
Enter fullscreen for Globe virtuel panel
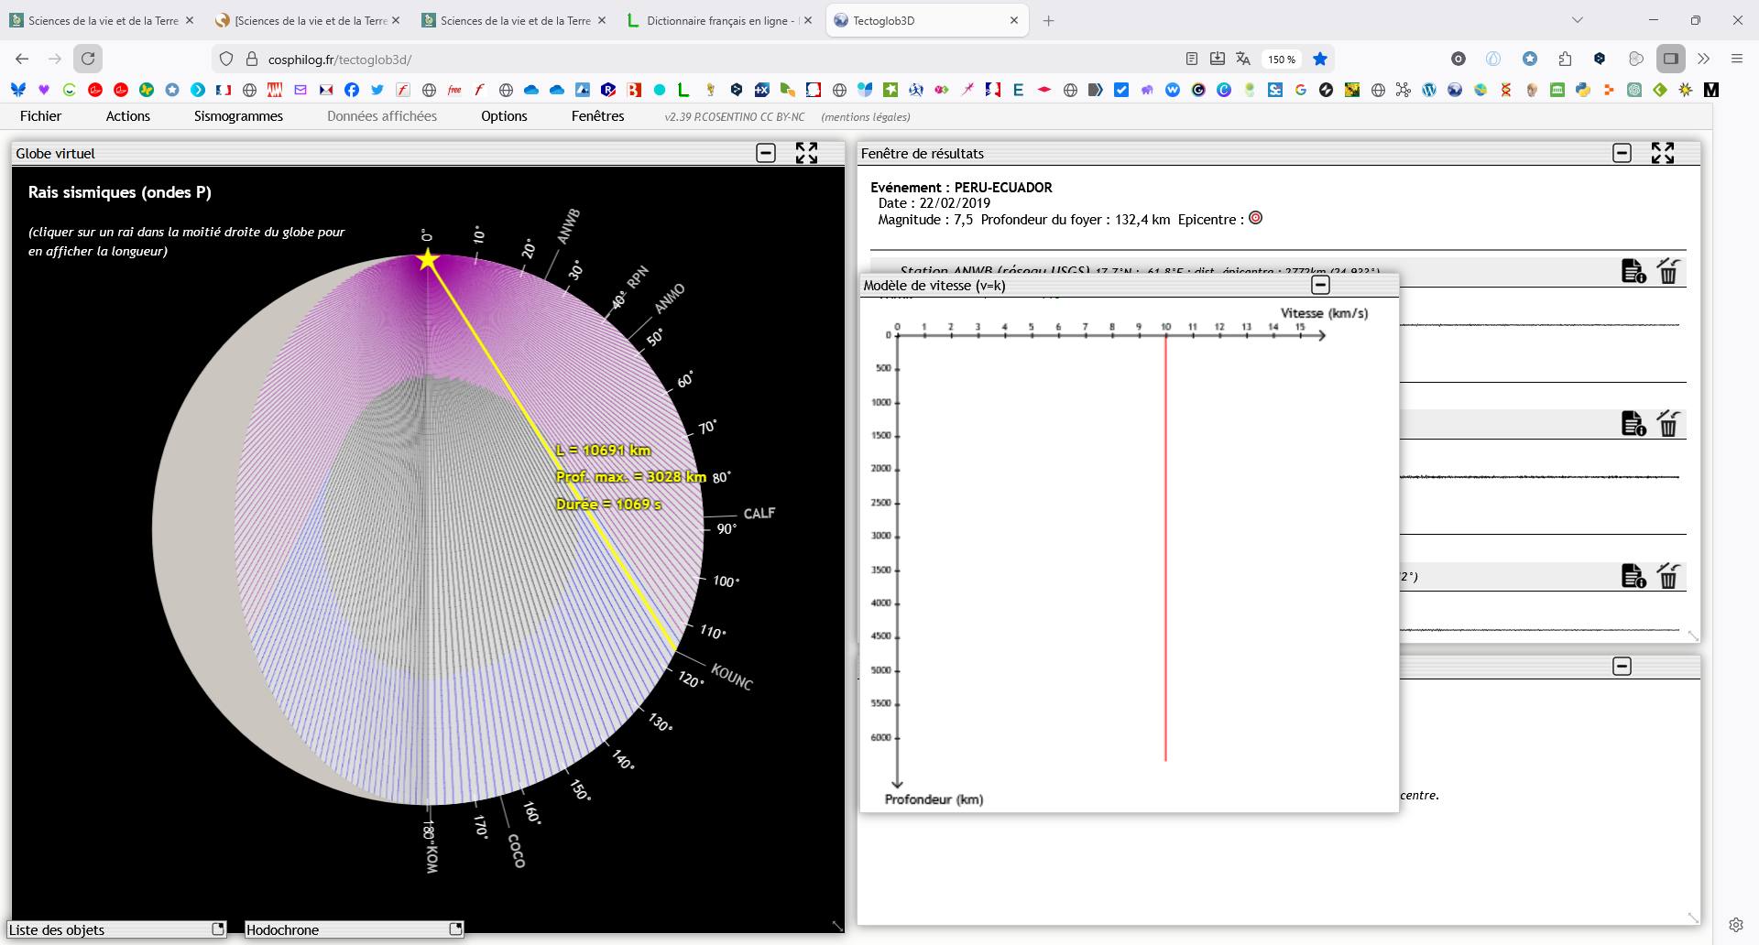[x=806, y=153]
